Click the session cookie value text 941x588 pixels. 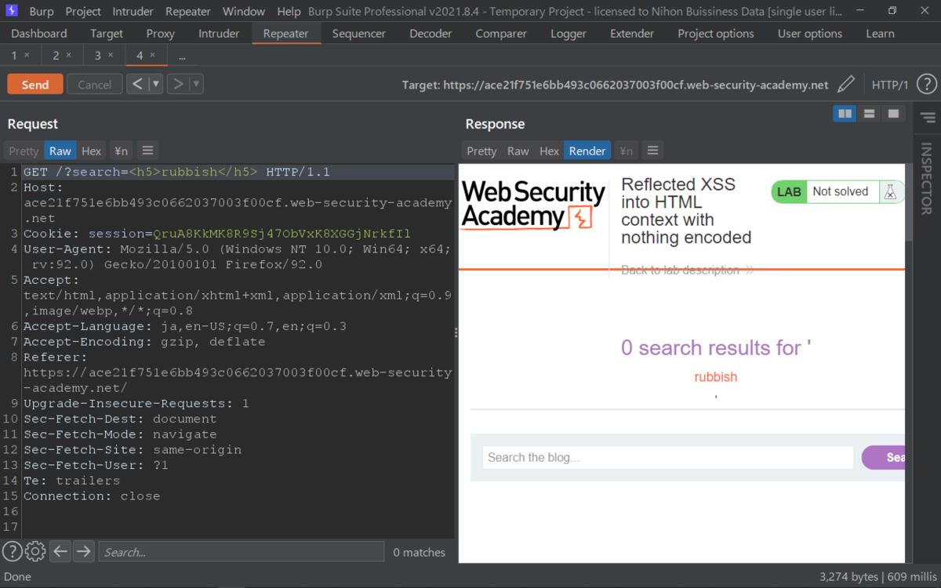click(x=282, y=234)
